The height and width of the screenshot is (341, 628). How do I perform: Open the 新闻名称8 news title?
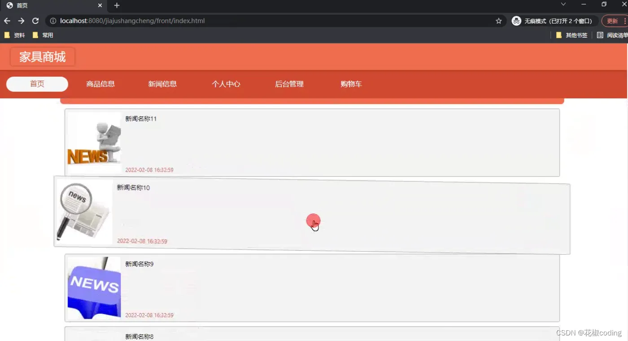(139, 337)
